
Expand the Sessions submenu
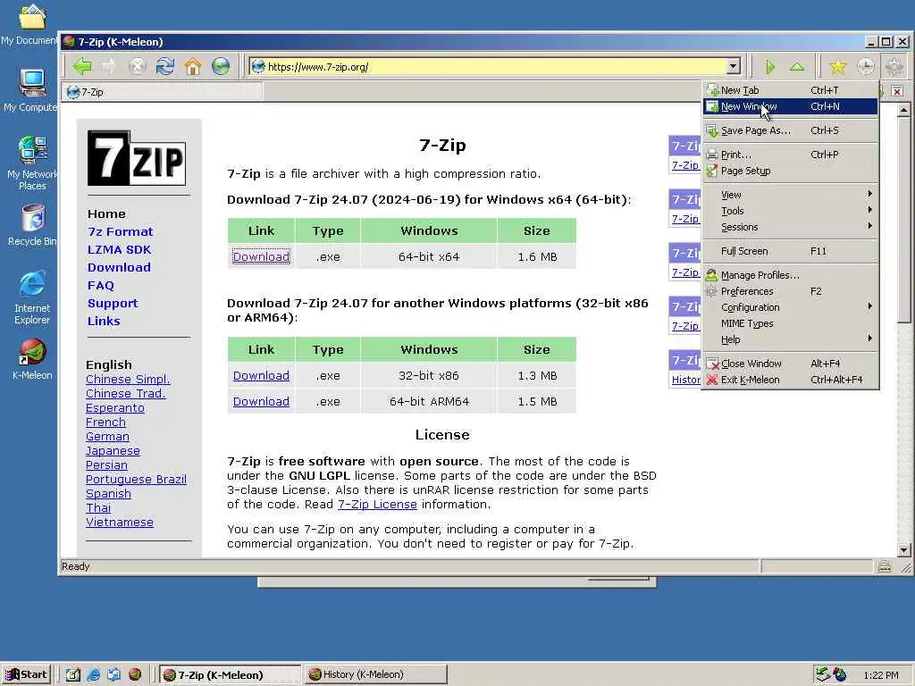790,227
